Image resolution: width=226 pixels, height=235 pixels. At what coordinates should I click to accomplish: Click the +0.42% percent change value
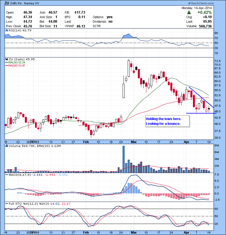[204, 12]
